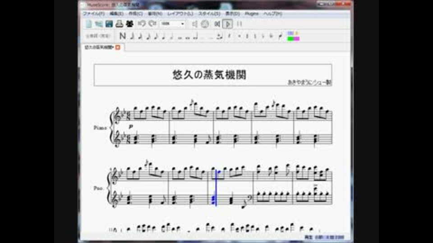Open the ヘルプ(H) menu
The image size is (433, 243).
(272, 13)
